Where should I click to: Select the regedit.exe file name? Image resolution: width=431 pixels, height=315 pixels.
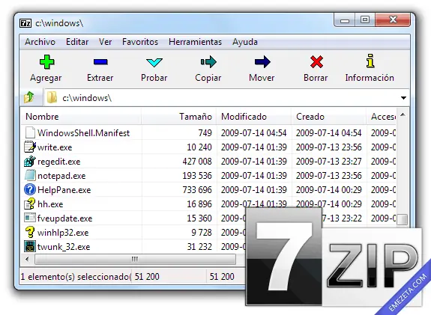coord(58,162)
